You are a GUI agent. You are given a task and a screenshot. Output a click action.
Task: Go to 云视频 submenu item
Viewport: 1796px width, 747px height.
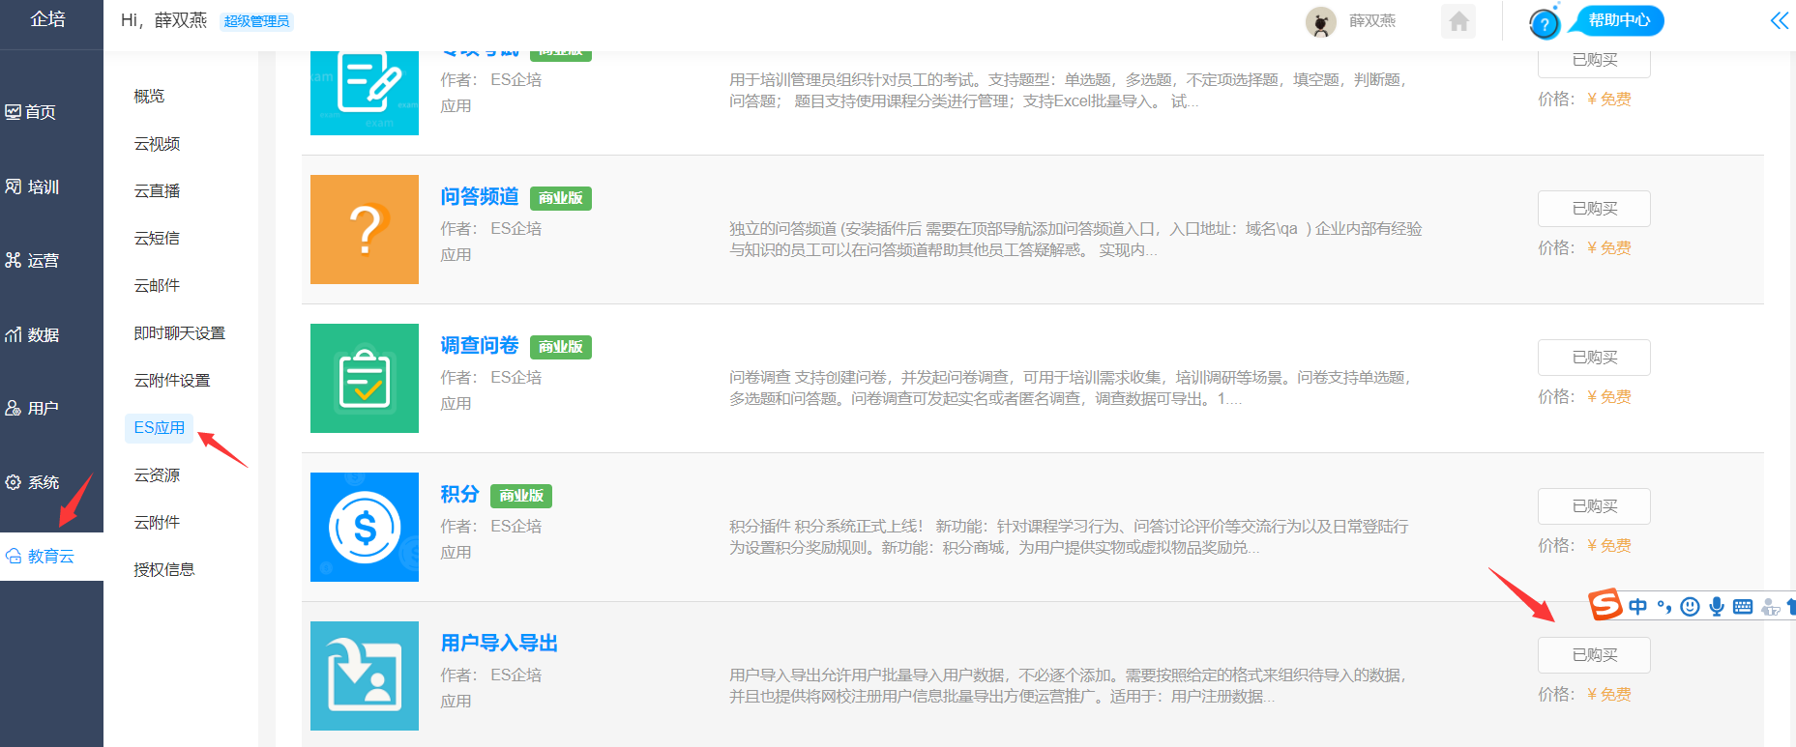point(157,144)
